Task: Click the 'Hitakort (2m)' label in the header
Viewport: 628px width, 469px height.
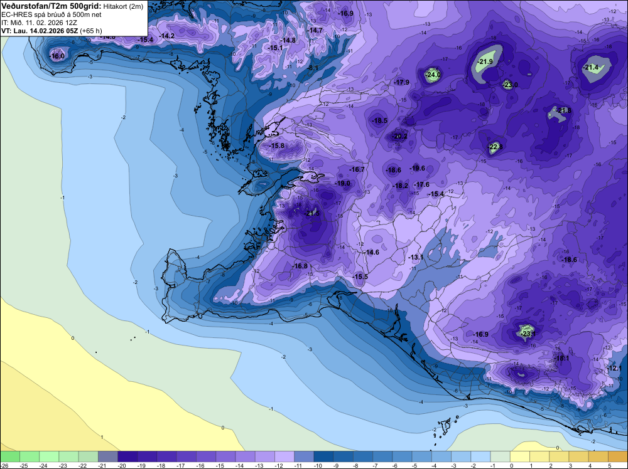Action: click(x=123, y=6)
